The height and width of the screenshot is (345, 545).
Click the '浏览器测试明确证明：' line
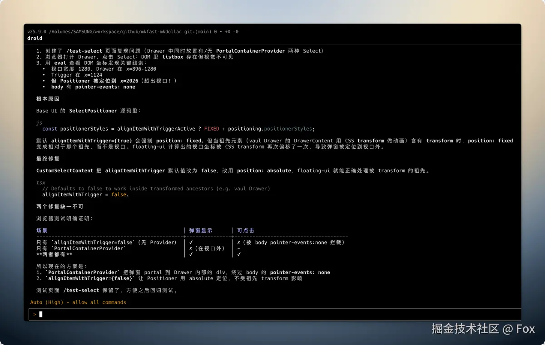[x=64, y=219]
